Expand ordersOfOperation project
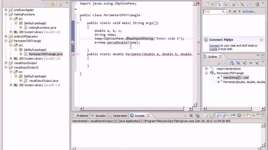The image size is (268, 150). coord(6,36)
